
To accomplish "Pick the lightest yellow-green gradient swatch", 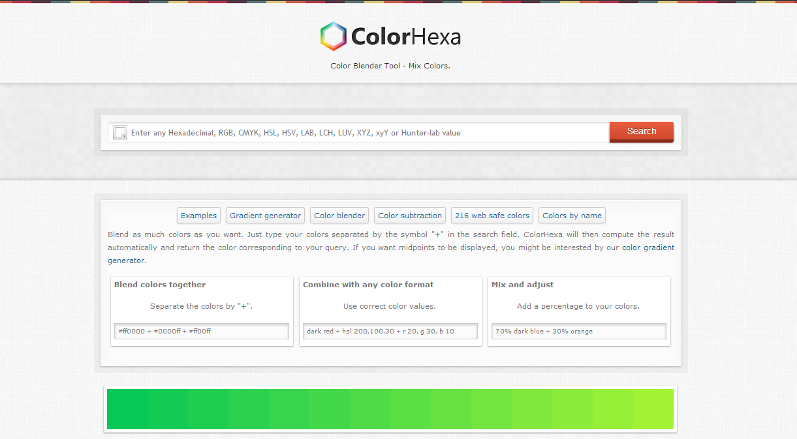I will (x=653, y=409).
